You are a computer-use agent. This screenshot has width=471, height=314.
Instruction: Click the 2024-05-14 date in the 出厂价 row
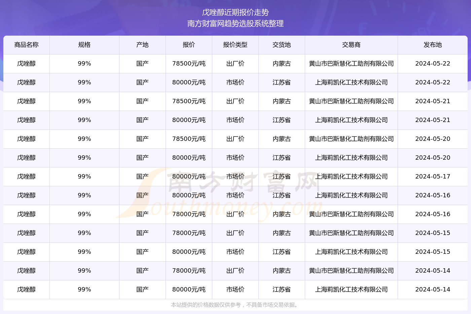(x=433, y=271)
